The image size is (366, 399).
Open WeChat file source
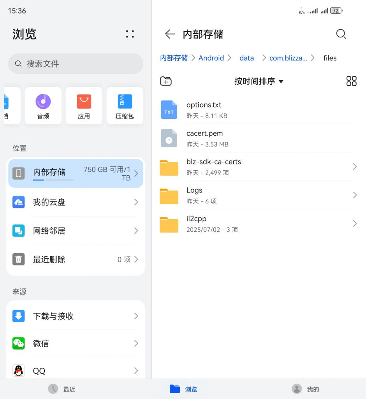(x=76, y=343)
